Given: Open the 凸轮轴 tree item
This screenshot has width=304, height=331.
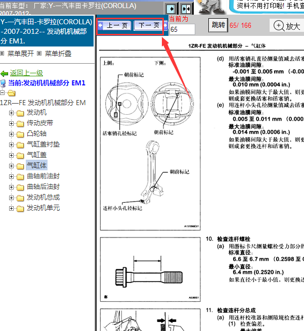Looking at the screenshot, I should tap(36, 133).
